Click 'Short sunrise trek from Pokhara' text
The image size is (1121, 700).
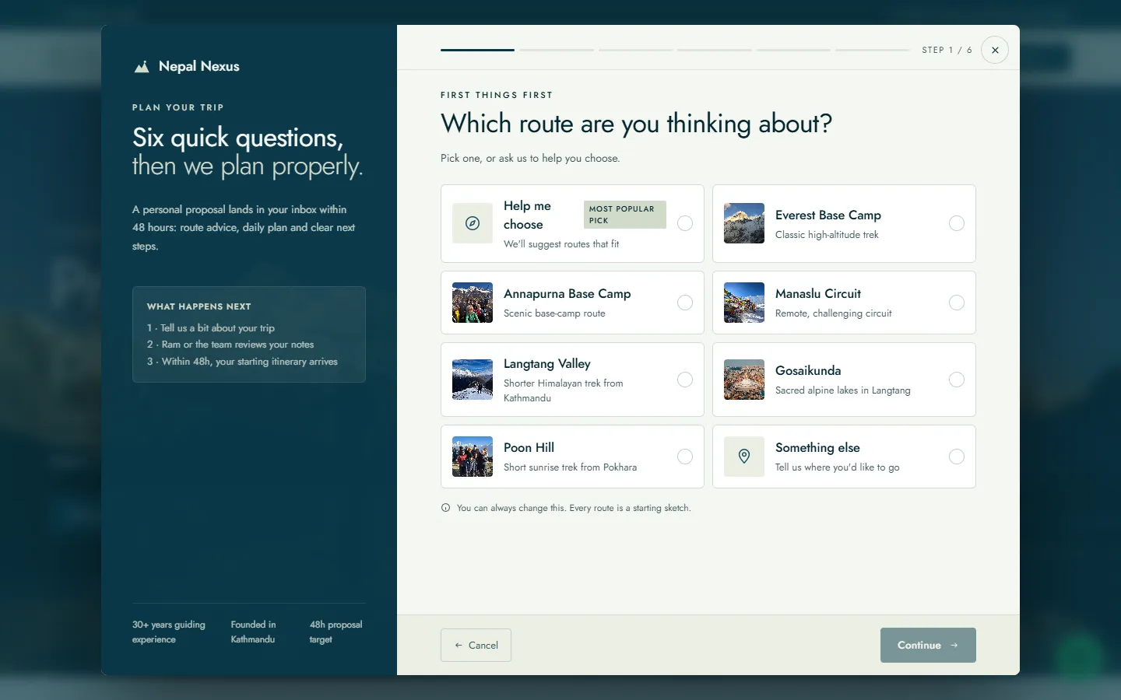[x=571, y=467]
